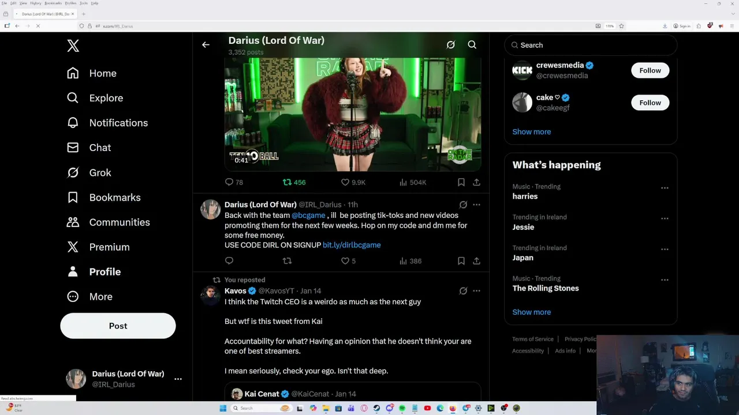Open Communities from the sidebar
739x415 pixels.
point(109,222)
